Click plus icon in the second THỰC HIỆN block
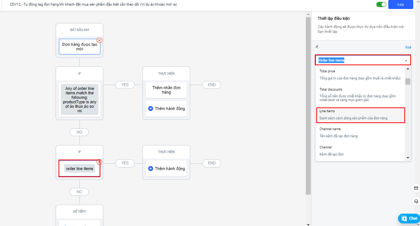 [151, 169]
